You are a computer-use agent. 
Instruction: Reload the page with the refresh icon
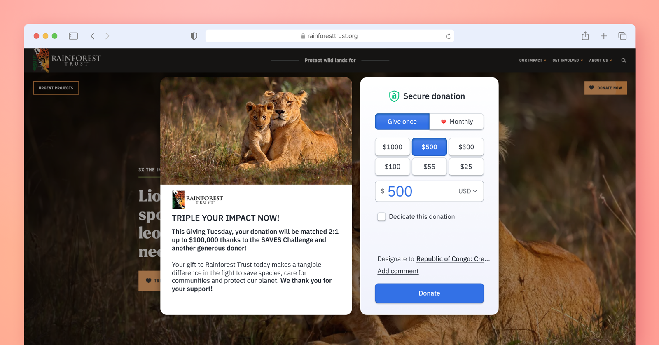(x=449, y=36)
